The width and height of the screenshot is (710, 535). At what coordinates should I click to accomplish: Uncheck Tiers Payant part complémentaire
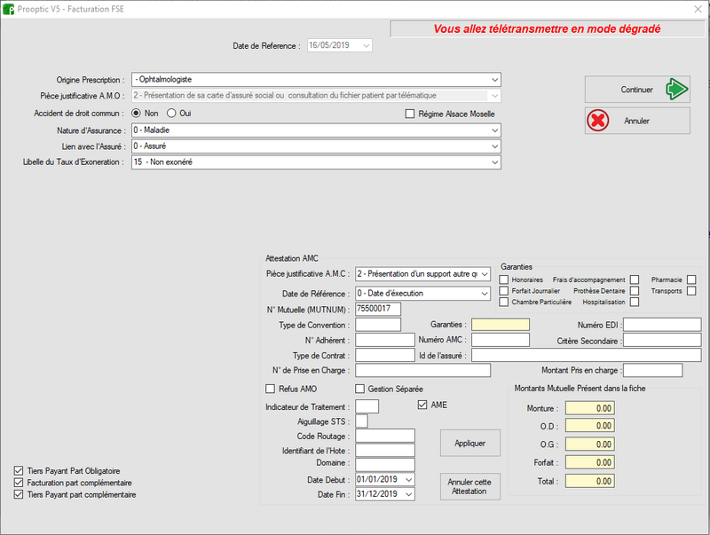click(19, 494)
